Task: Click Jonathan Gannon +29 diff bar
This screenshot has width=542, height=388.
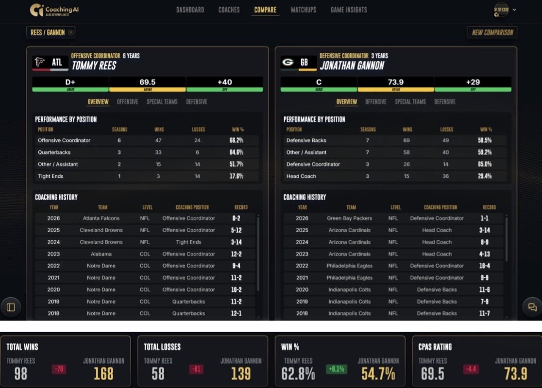Action: (x=473, y=84)
